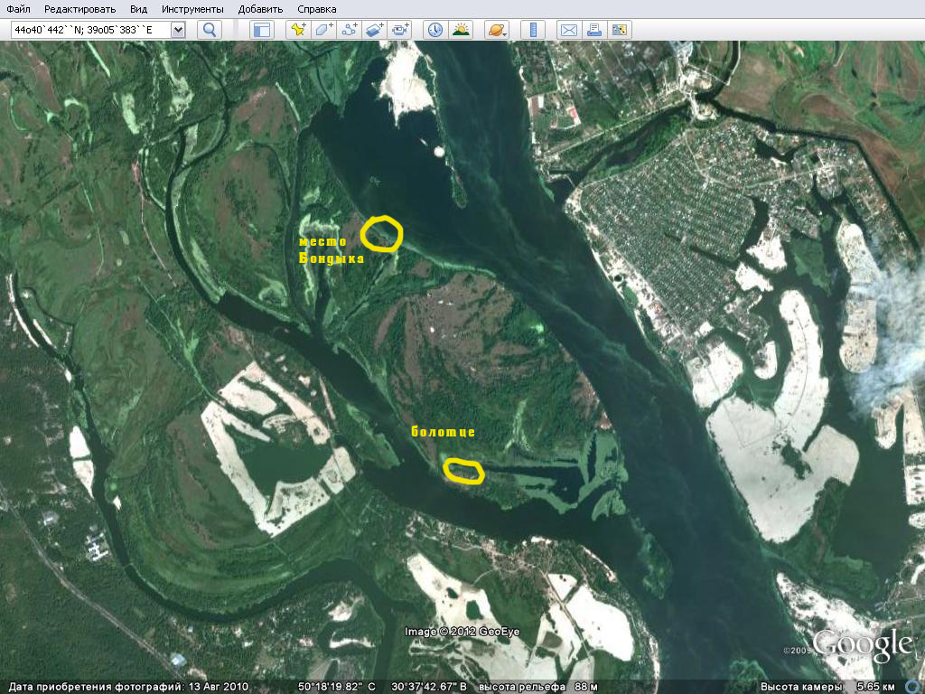
Task: Add a placemark with pushpin icon
Action: click(297, 30)
